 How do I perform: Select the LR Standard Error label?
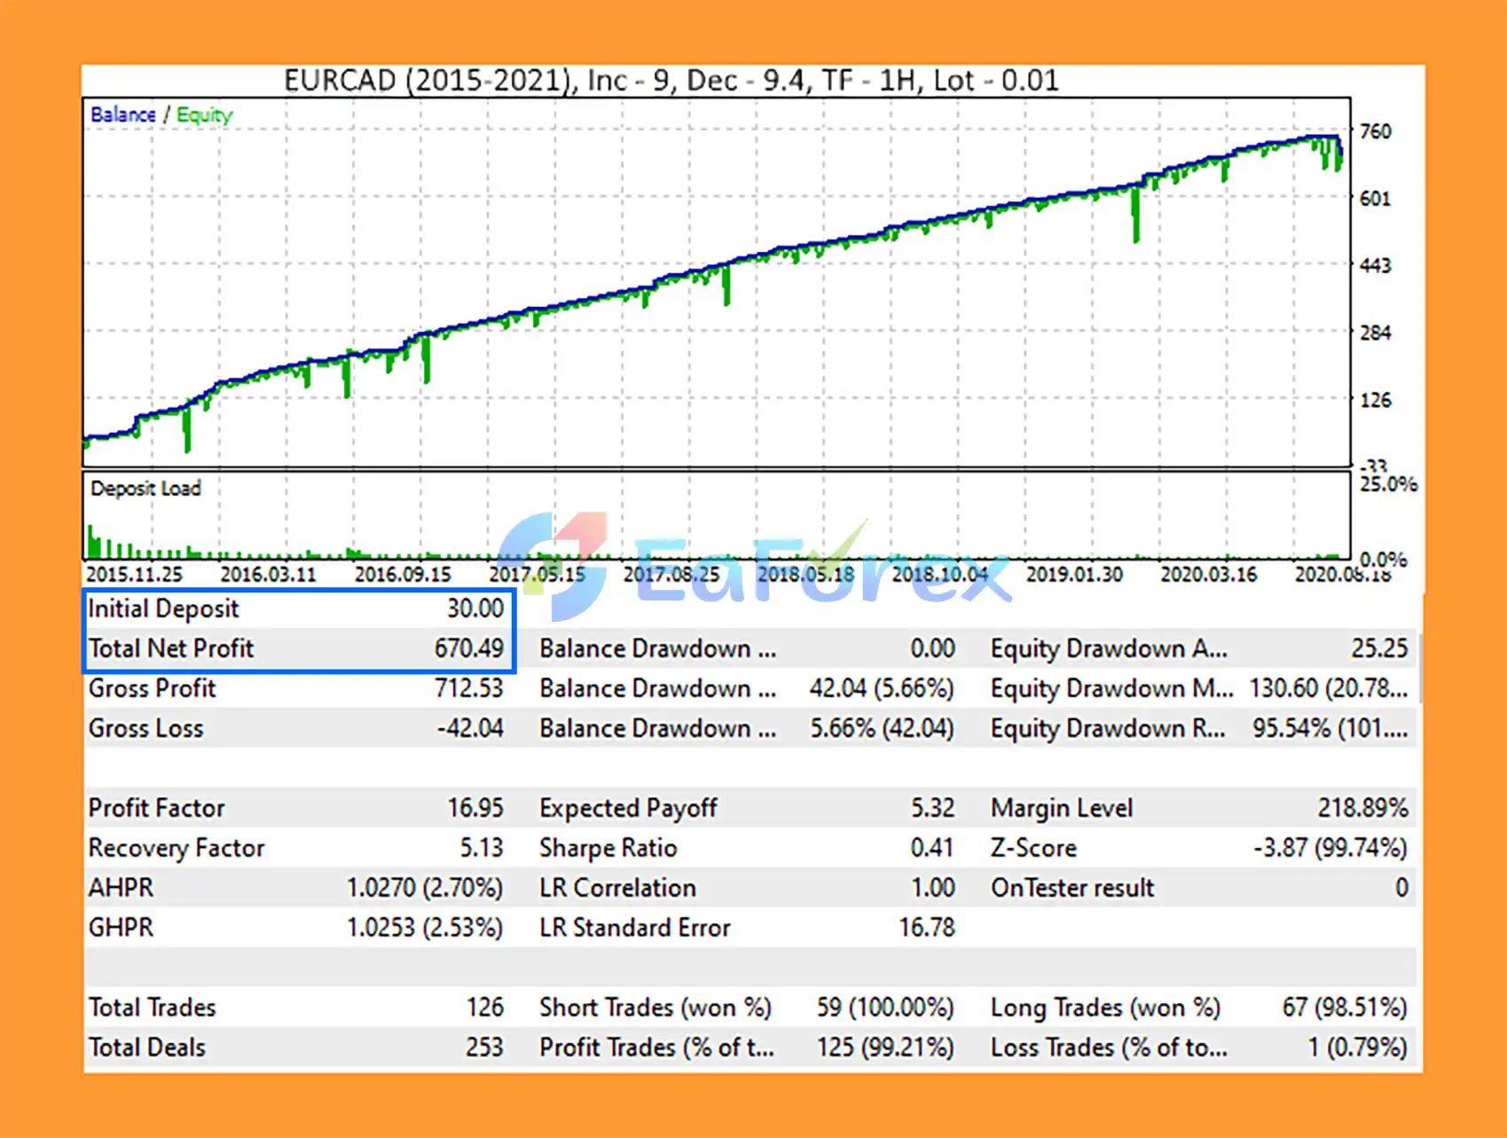[635, 928]
